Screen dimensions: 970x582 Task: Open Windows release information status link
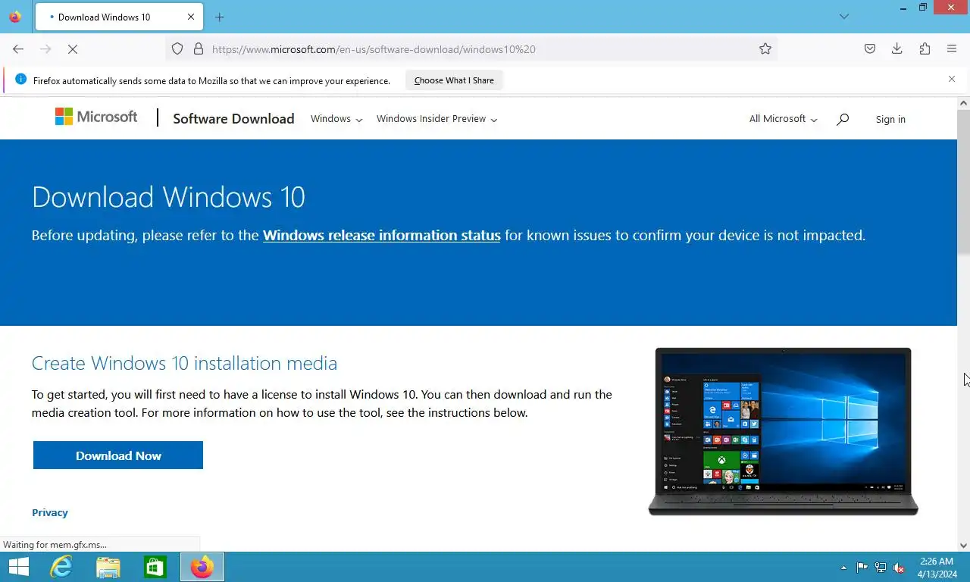(x=381, y=235)
